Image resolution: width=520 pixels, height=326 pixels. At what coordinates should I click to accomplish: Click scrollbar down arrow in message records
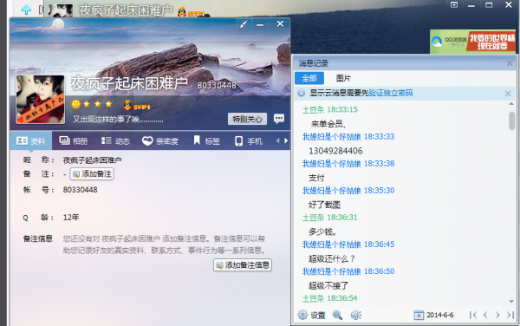pos(511,301)
